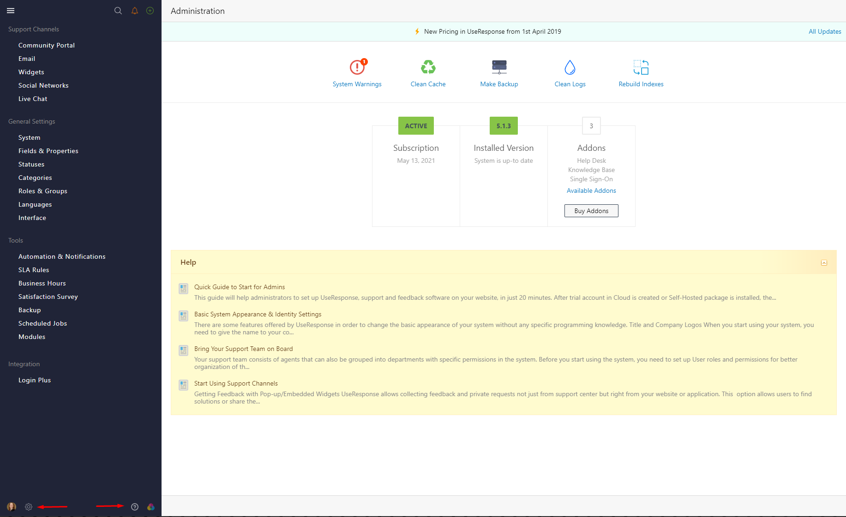Click 'System is up-to date' text
The width and height of the screenshot is (846, 517).
(x=504, y=160)
